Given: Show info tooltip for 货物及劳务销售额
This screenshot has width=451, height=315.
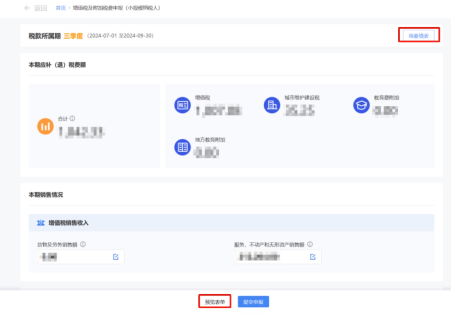Looking at the screenshot, I should pyautogui.click(x=83, y=244).
